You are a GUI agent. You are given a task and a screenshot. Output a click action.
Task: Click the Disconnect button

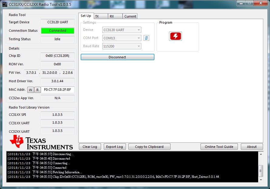pos(117,57)
